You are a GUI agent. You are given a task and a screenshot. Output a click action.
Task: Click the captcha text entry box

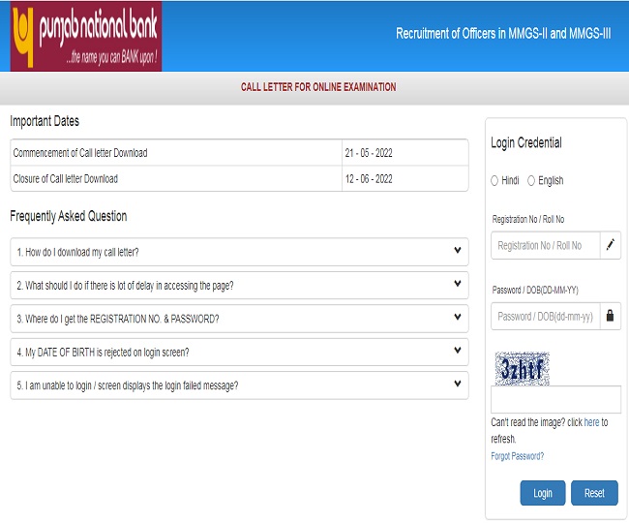click(x=555, y=400)
